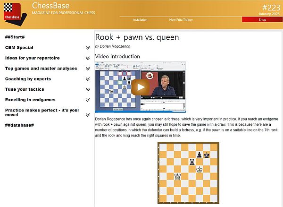Select Top games and master analyses
Viewport: 283px width, 207px height.
click(x=41, y=69)
